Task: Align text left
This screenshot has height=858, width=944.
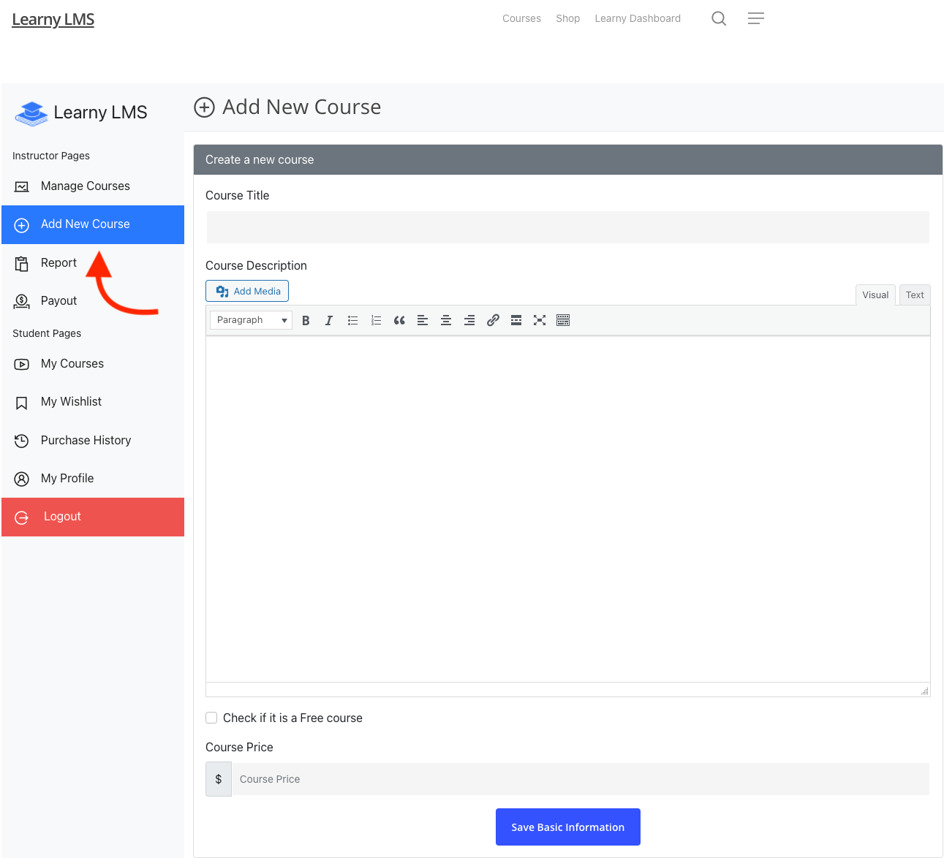Action: tap(423, 320)
